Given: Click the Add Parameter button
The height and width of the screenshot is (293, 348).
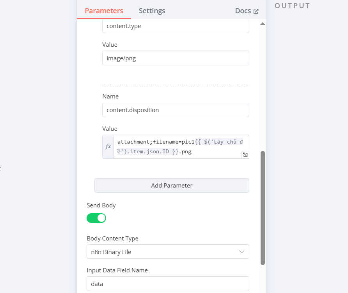Looking at the screenshot, I should (172, 186).
